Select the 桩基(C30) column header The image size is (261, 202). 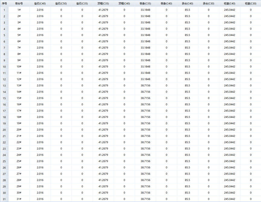(250, 3)
